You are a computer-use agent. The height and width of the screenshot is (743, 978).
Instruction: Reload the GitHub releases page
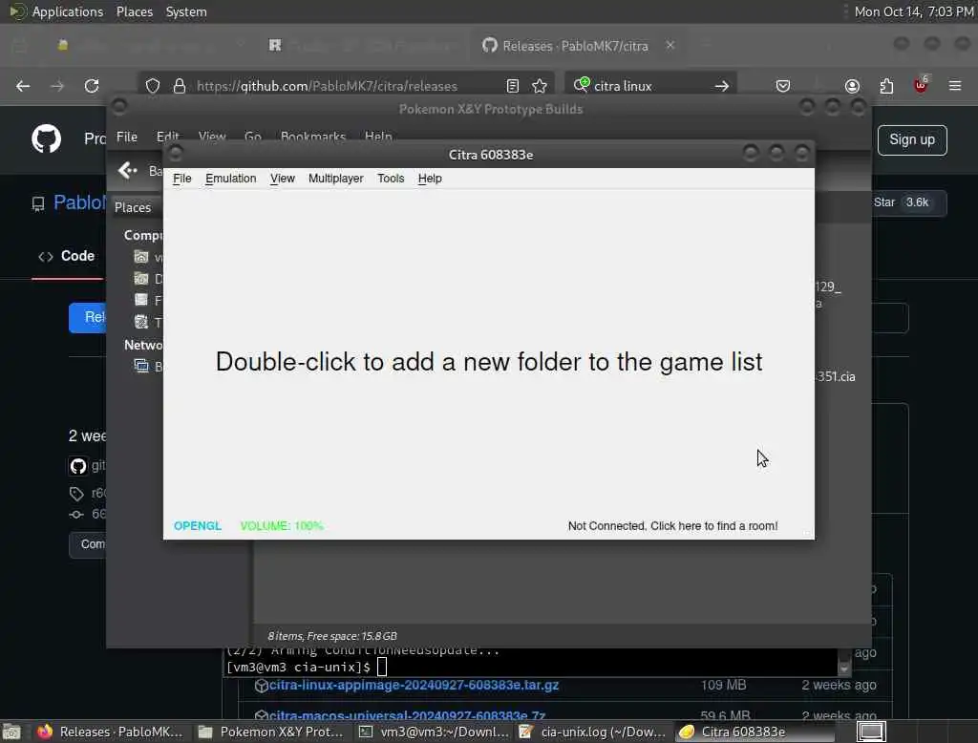92,86
